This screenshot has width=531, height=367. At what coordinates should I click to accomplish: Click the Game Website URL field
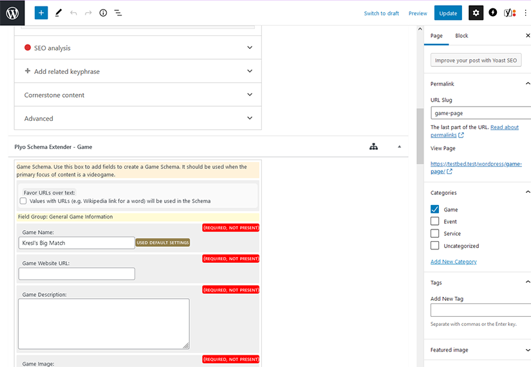tap(77, 274)
